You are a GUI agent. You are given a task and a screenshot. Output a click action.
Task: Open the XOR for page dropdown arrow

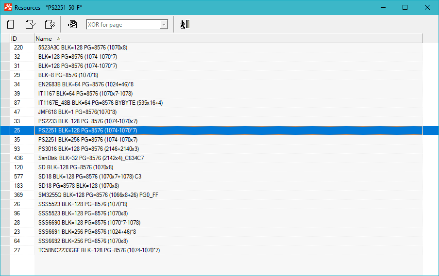click(164, 25)
